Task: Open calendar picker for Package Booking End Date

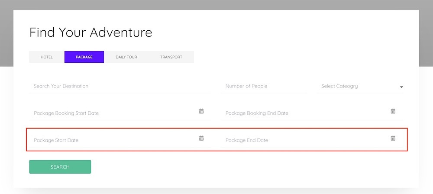Action: pos(393,111)
